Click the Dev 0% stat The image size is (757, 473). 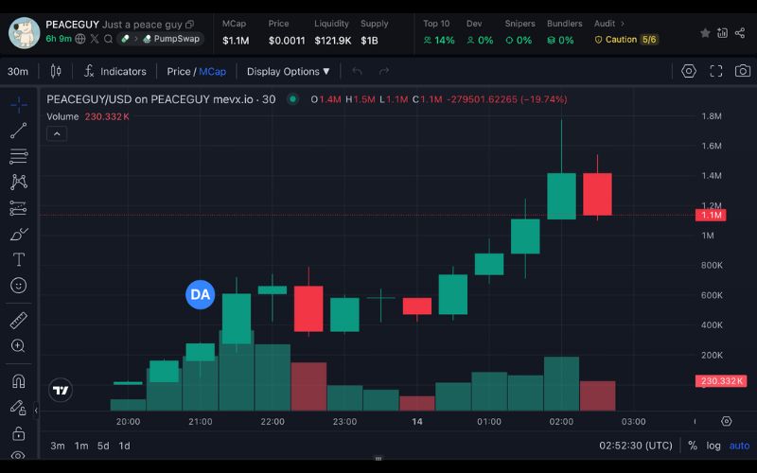pyautogui.click(x=480, y=32)
